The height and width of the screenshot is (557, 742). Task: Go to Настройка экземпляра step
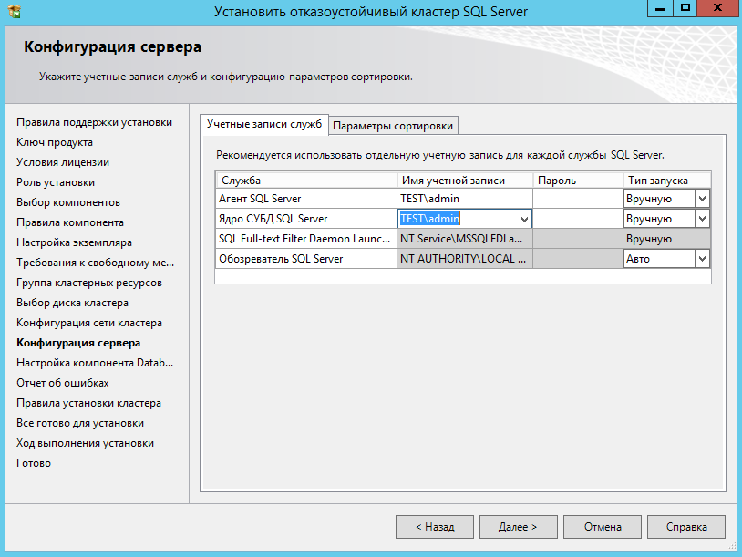(75, 242)
